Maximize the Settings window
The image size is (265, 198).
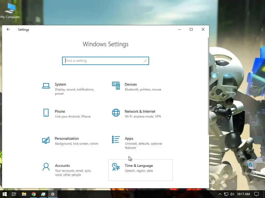pyautogui.click(x=191, y=29)
